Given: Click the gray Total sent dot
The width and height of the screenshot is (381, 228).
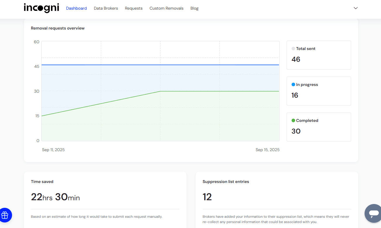Looking at the screenshot, I should (x=293, y=49).
